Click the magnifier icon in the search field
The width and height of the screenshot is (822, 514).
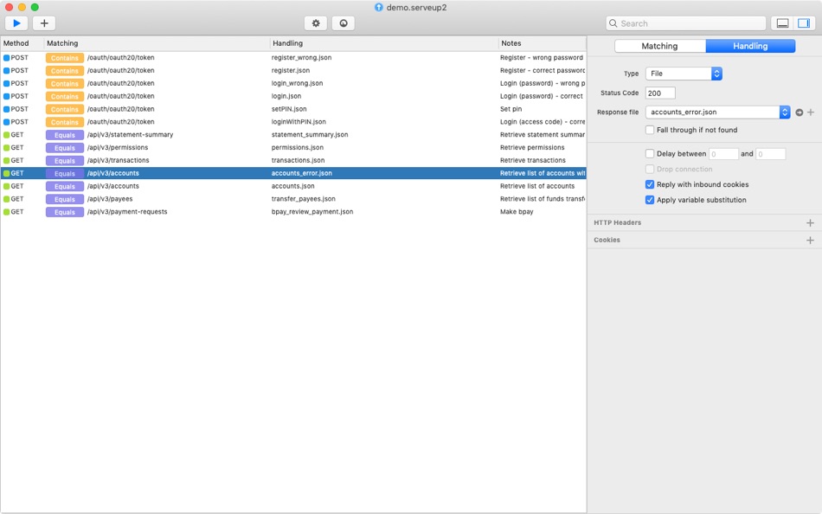(613, 23)
